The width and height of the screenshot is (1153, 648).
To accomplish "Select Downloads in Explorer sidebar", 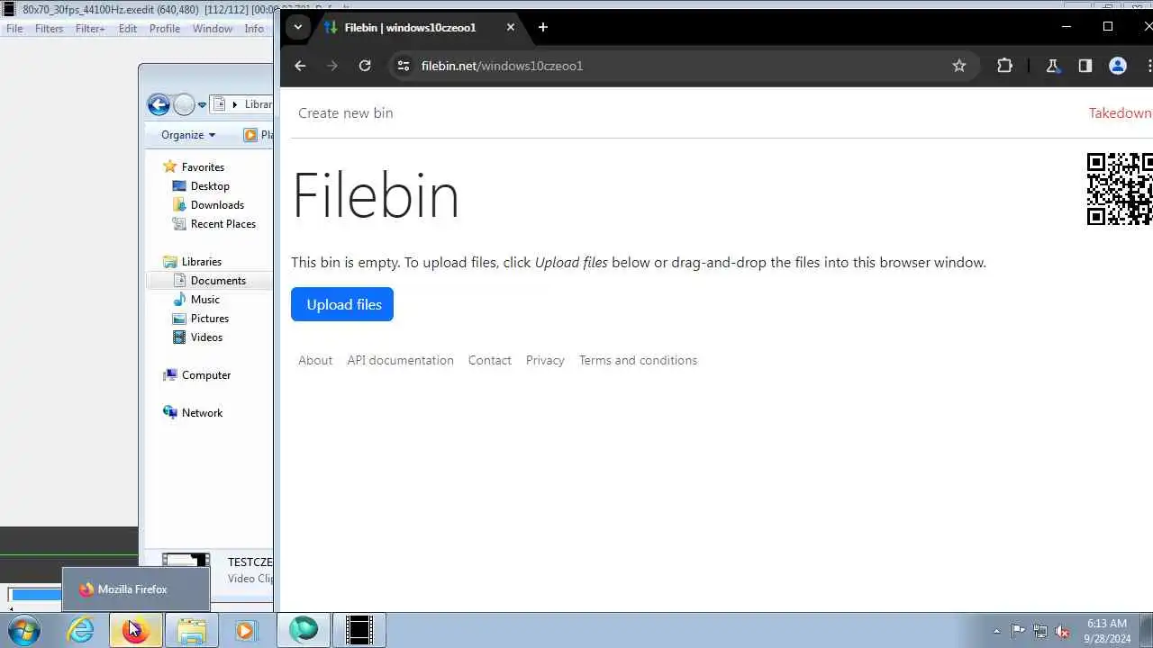I will (217, 205).
